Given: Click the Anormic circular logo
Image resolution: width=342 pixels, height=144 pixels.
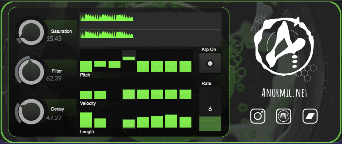Looking at the screenshot, I should tap(284, 46).
